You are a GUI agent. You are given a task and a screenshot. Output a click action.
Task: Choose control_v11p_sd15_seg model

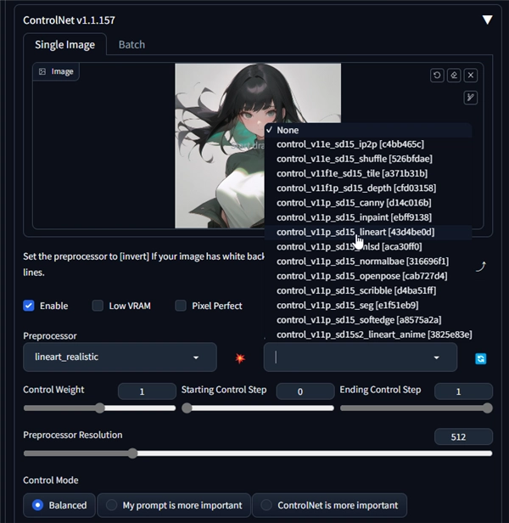(368, 305)
